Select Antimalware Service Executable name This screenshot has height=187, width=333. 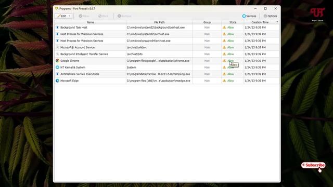[80, 74]
